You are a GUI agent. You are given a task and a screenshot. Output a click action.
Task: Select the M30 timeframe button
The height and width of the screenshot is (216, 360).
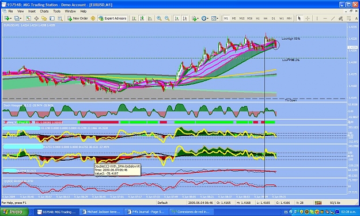click(x=250, y=18)
